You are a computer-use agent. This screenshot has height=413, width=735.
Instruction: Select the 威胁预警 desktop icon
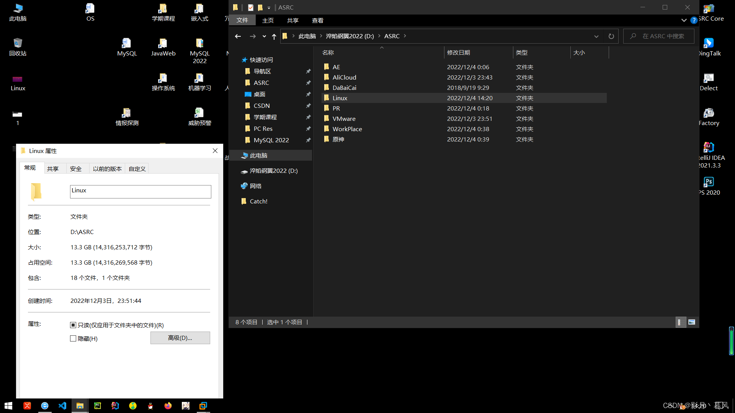click(x=199, y=117)
